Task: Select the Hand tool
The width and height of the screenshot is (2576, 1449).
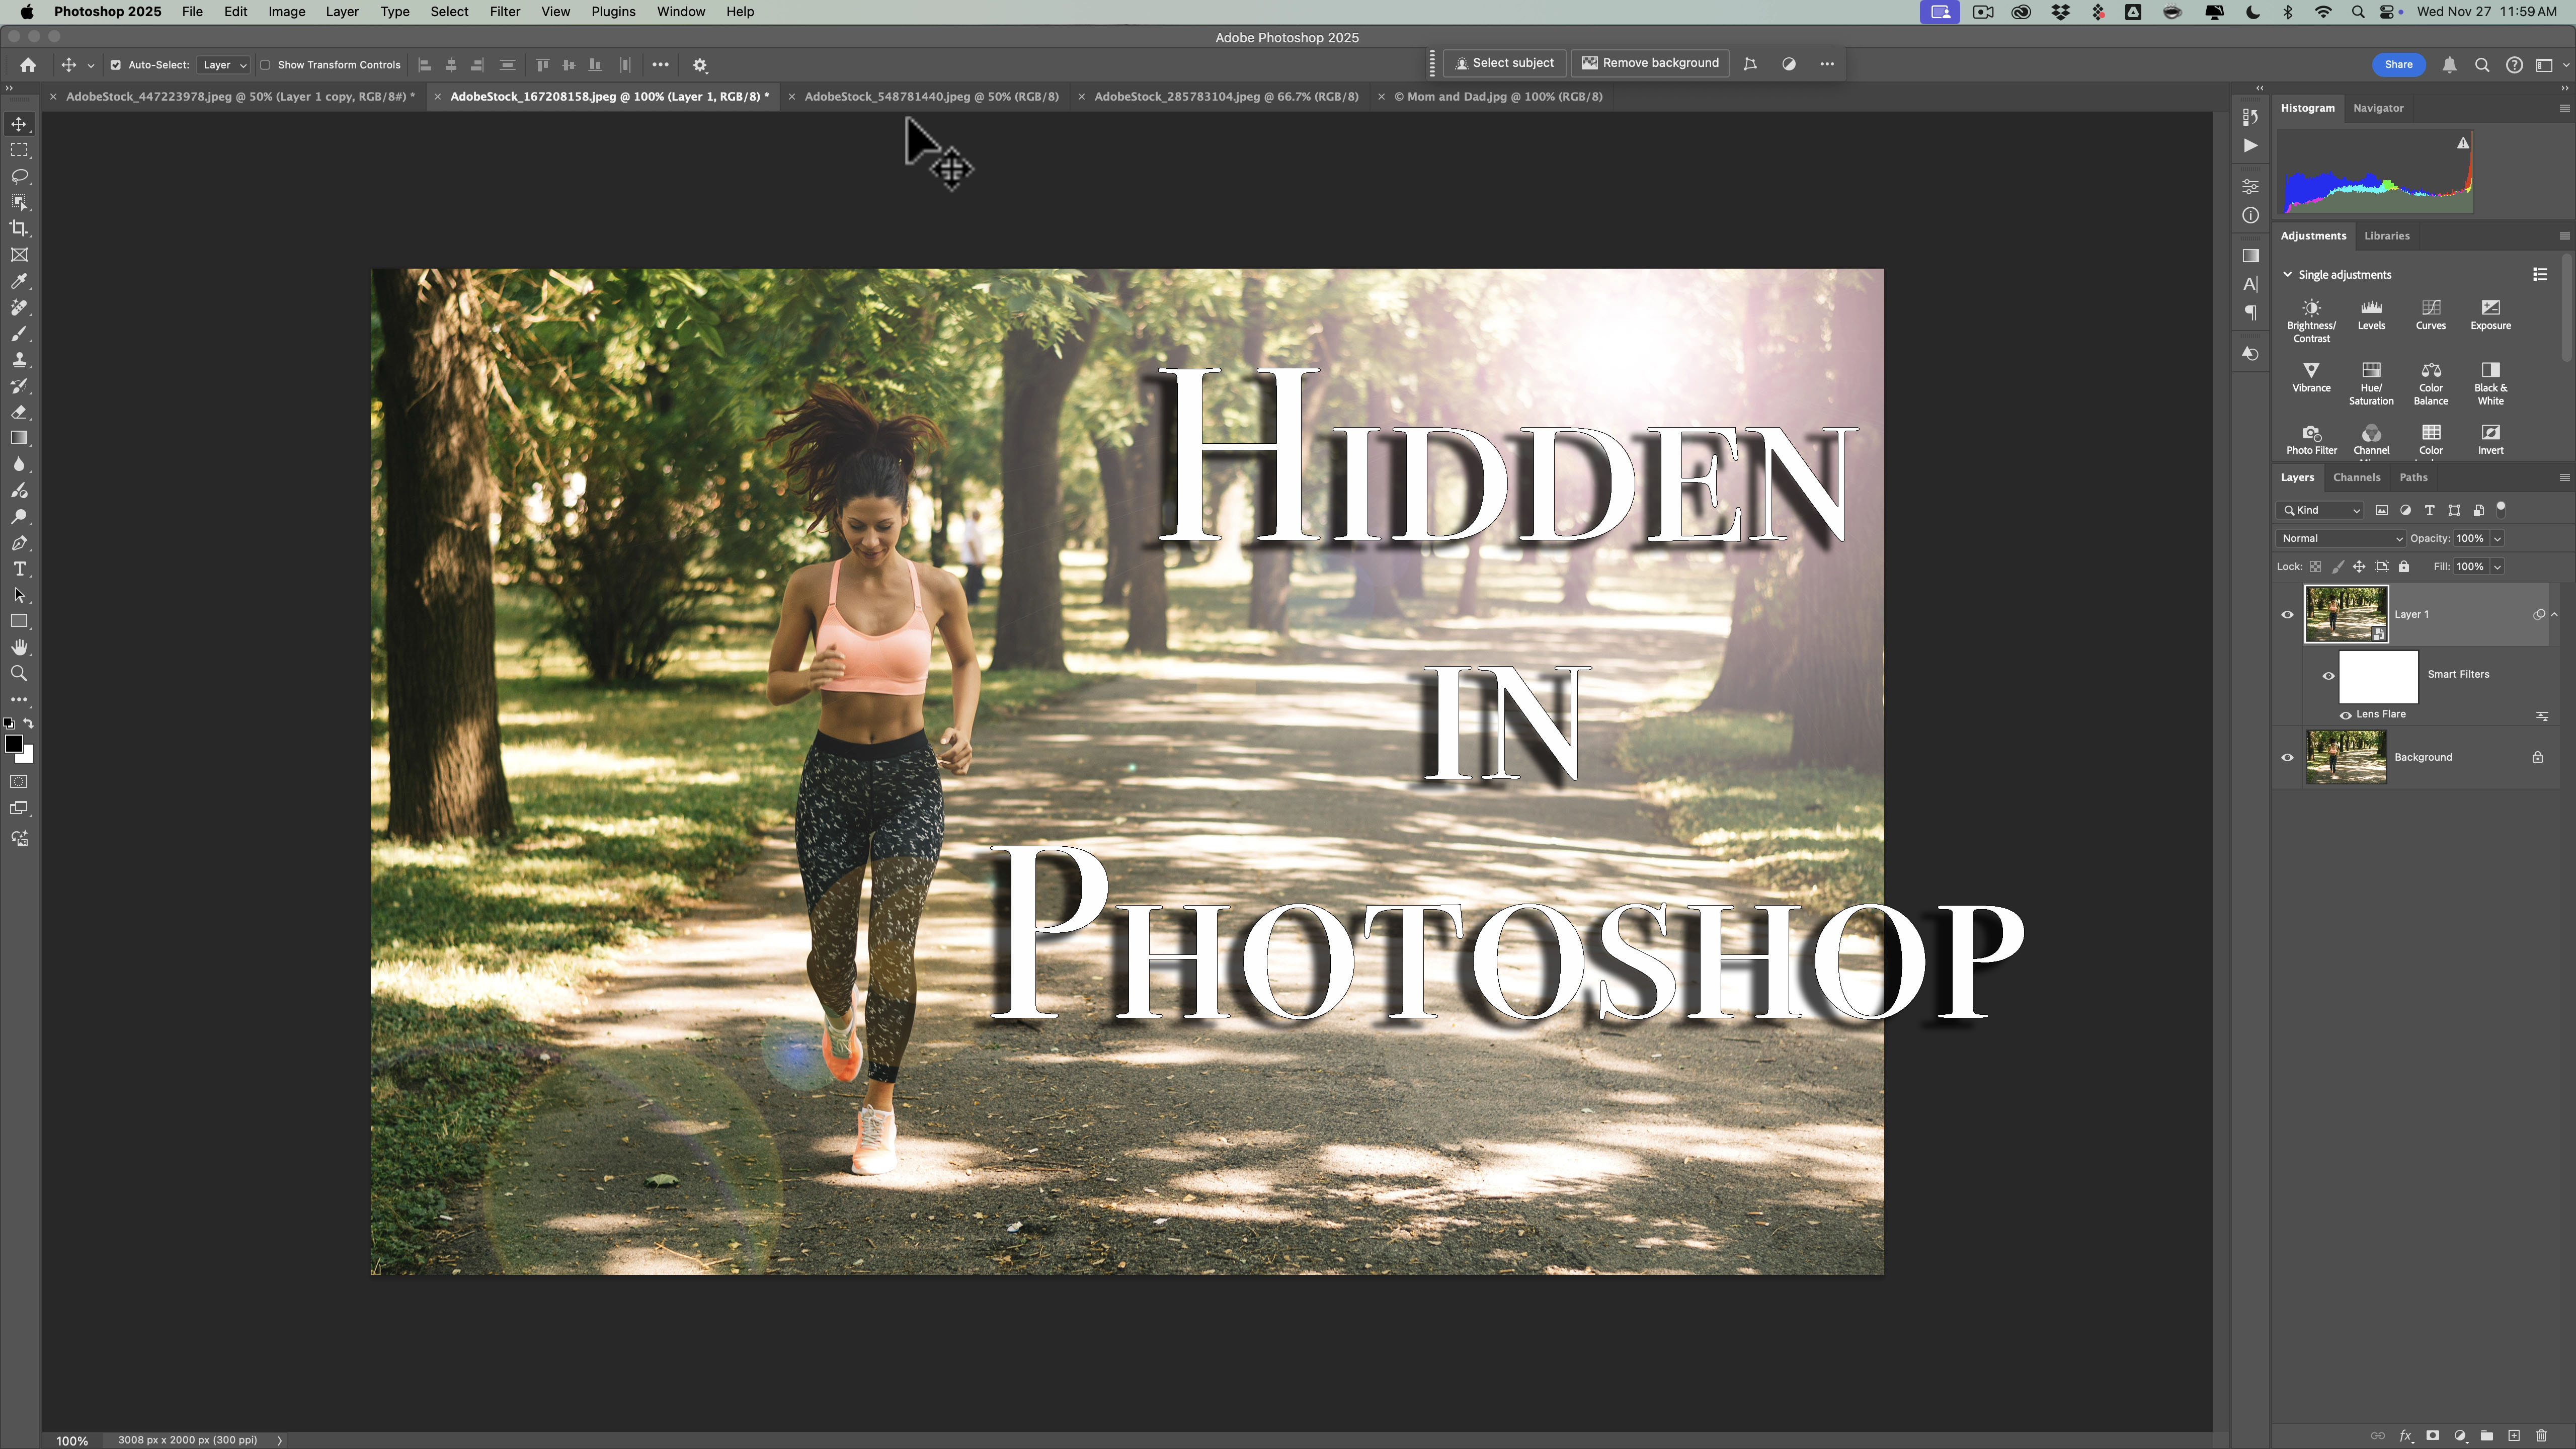Action: [x=19, y=647]
